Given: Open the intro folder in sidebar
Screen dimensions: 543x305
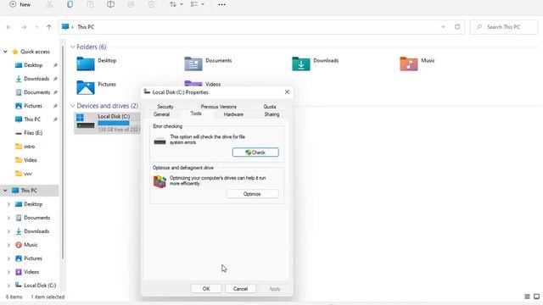Looking at the screenshot, I should tap(29, 147).
